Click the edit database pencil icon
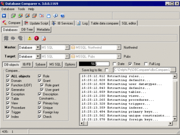Screen dimensions: 180x135 click(27, 16)
